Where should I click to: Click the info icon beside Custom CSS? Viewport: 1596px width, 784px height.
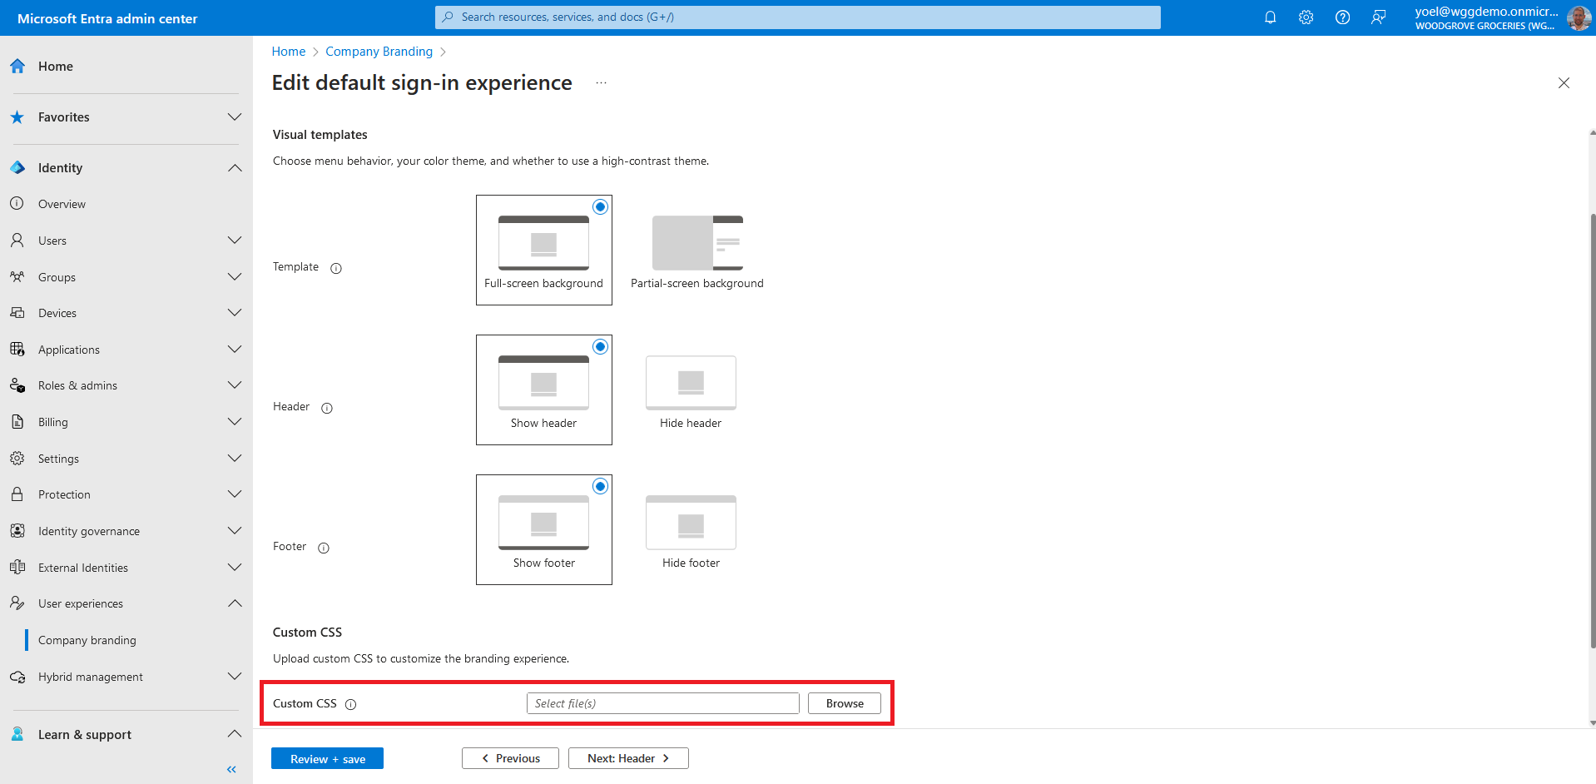pos(351,704)
